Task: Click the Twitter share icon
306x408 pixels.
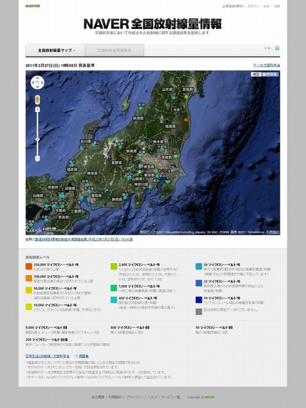Action: tap(277, 48)
